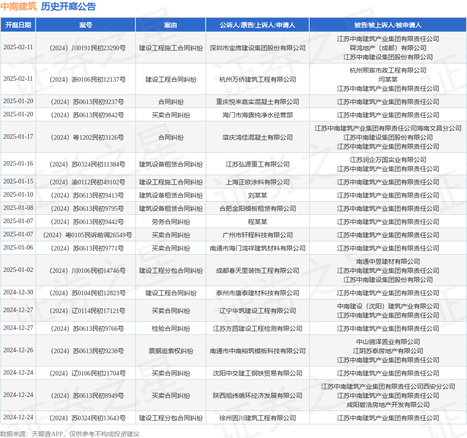Select case number (2024)浙0106民初12137号
Viewport: 467px width, 438px height.
88,79
